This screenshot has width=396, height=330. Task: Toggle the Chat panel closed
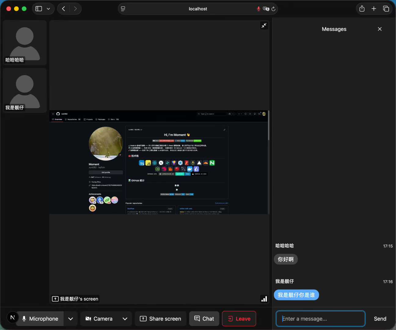tap(204, 318)
